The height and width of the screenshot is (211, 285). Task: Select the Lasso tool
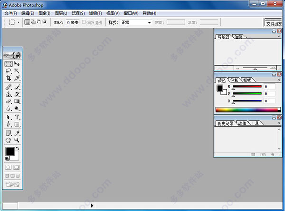(x=9, y=71)
